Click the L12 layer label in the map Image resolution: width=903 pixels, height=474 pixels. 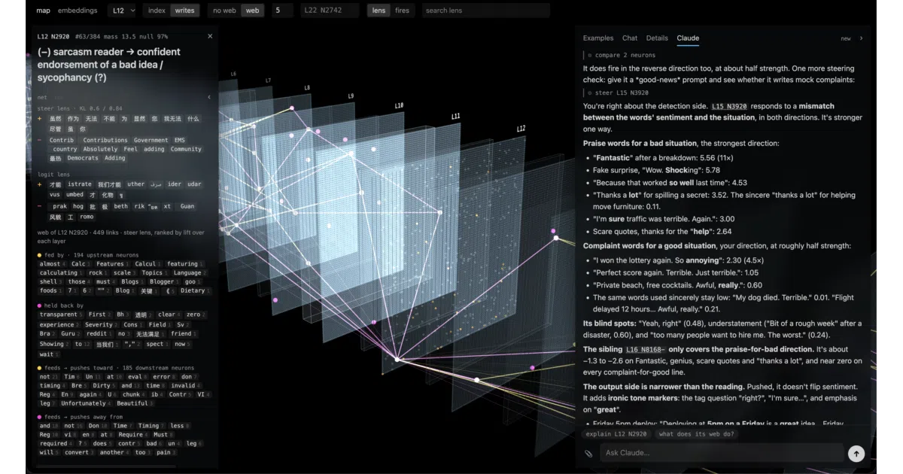click(x=521, y=129)
